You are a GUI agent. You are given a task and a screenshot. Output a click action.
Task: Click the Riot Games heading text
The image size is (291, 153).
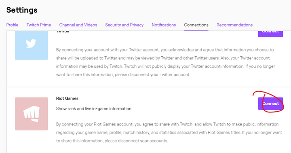pos(67,98)
